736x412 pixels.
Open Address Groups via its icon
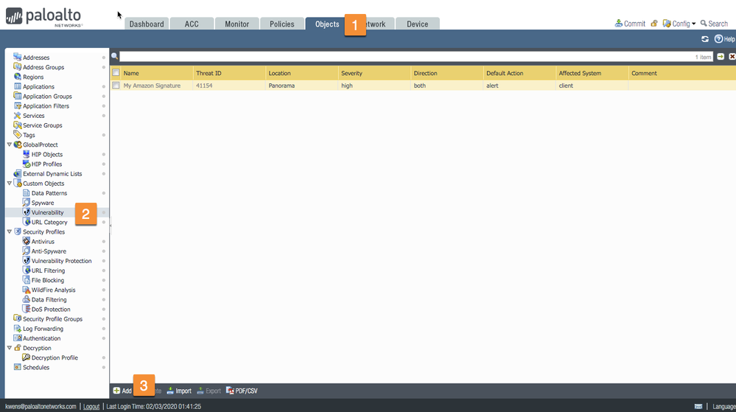[x=18, y=67]
